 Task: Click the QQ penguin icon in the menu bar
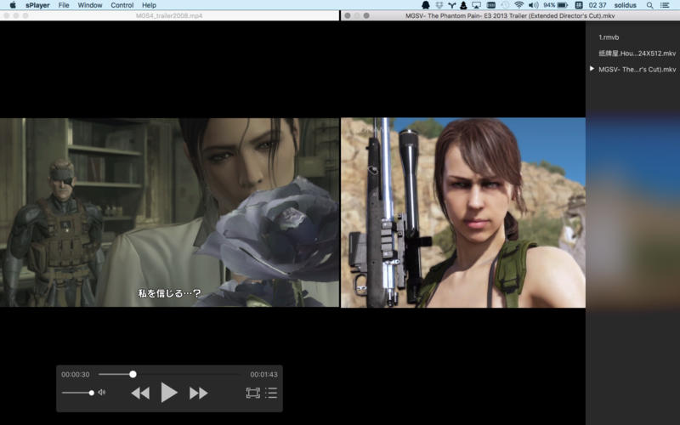point(426,5)
